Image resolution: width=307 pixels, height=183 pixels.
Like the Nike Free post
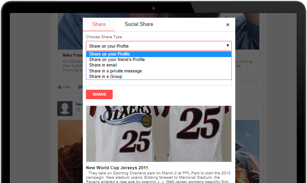pyautogui.click(x=64, y=87)
